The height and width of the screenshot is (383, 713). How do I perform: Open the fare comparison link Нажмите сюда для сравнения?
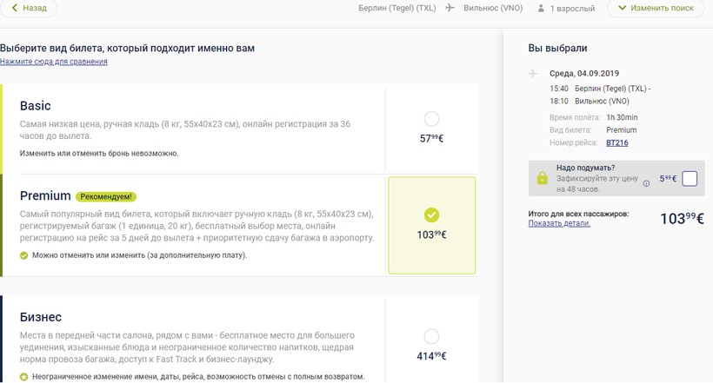(54, 63)
